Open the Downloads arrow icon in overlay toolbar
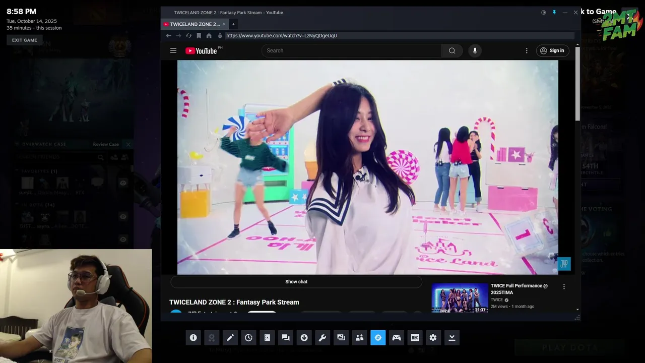This screenshot has width=645, height=363. click(x=304, y=338)
